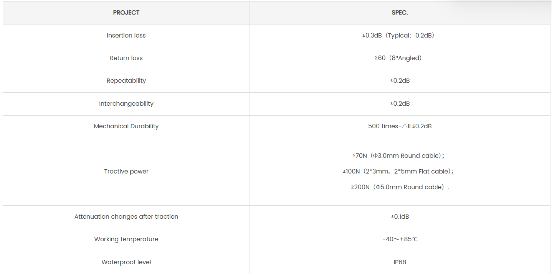Select the Repeatability row label
This screenshot has width=552, height=275.
click(126, 81)
